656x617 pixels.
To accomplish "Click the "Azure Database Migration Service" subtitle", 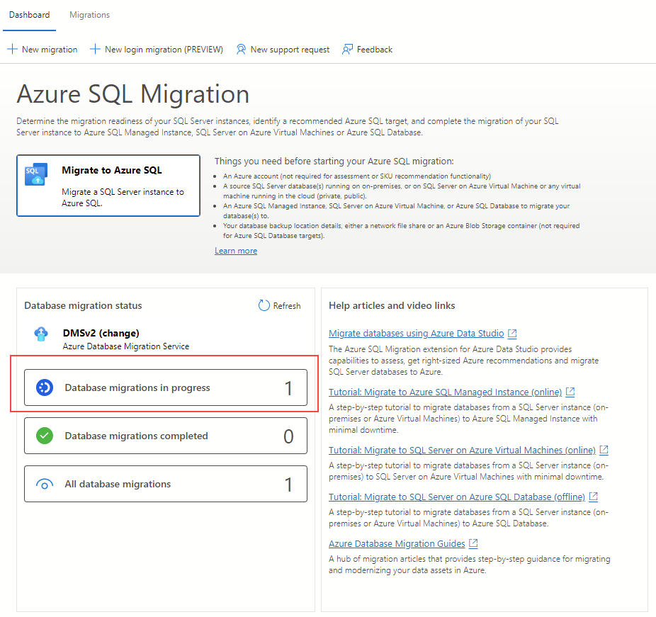I will click(126, 346).
